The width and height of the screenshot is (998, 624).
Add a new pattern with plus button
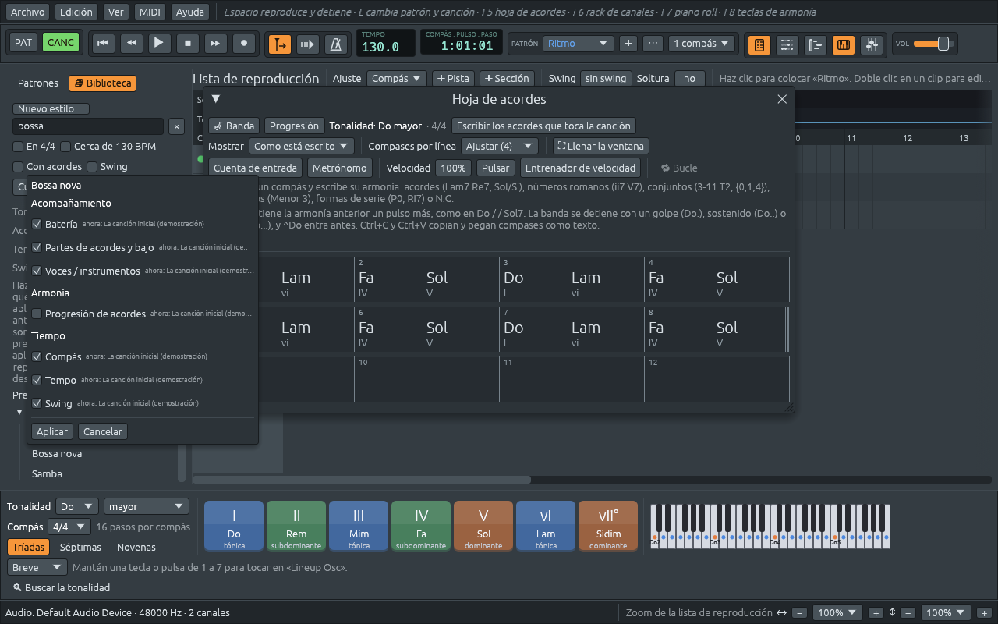[628, 44]
